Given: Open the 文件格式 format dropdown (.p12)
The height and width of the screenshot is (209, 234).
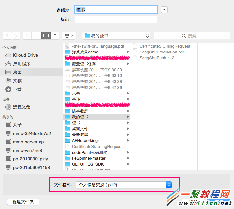Looking at the screenshot, I should (124, 185).
